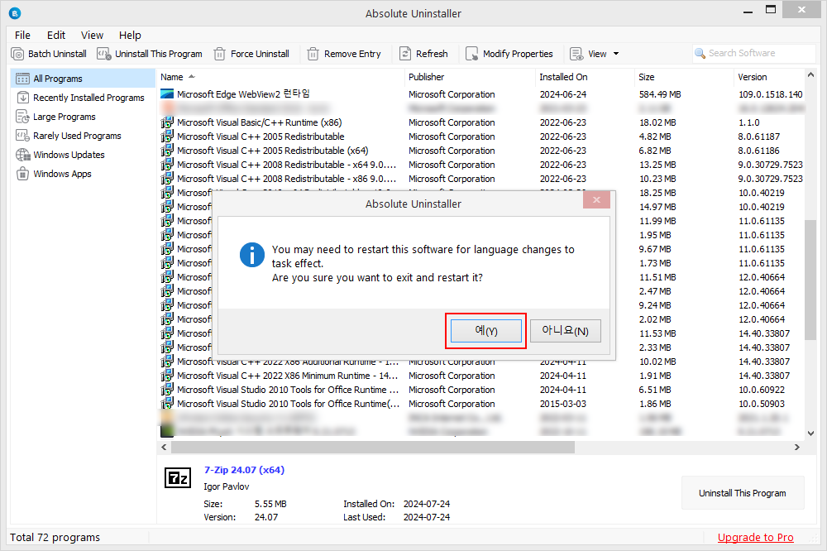Select Visual C++ 2008 Redistributable x64 row
Screen dimensions: 827x551
[x=481, y=165]
